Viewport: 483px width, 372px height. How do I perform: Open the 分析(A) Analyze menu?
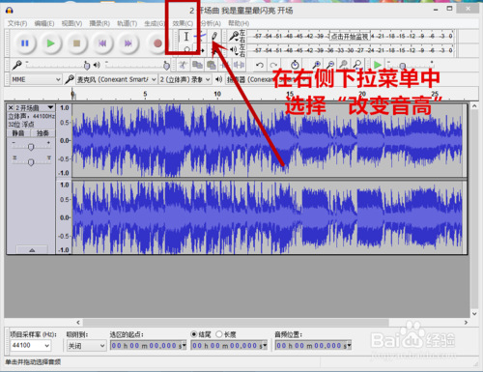coord(211,23)
